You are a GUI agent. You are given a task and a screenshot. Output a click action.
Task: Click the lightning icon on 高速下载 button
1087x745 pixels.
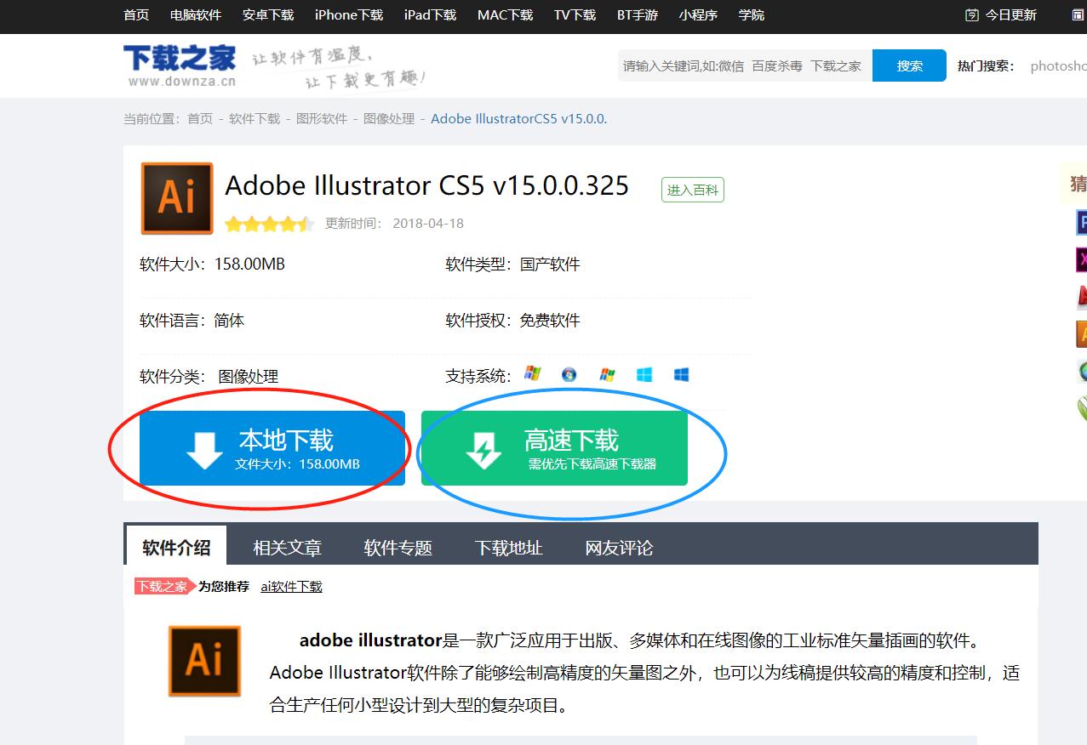click(483, 448)
